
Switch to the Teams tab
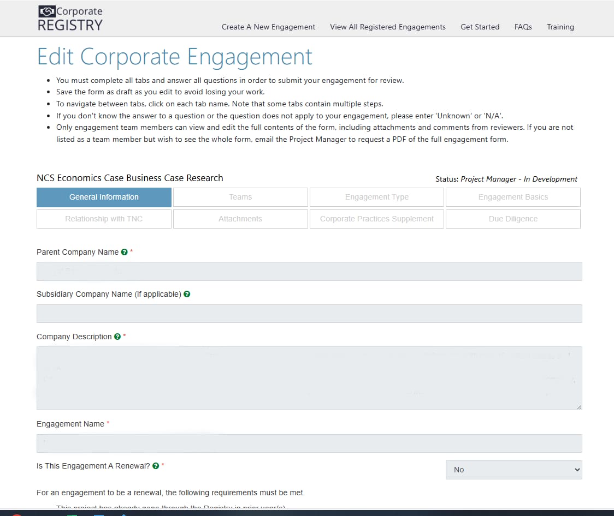click(240, 197)
